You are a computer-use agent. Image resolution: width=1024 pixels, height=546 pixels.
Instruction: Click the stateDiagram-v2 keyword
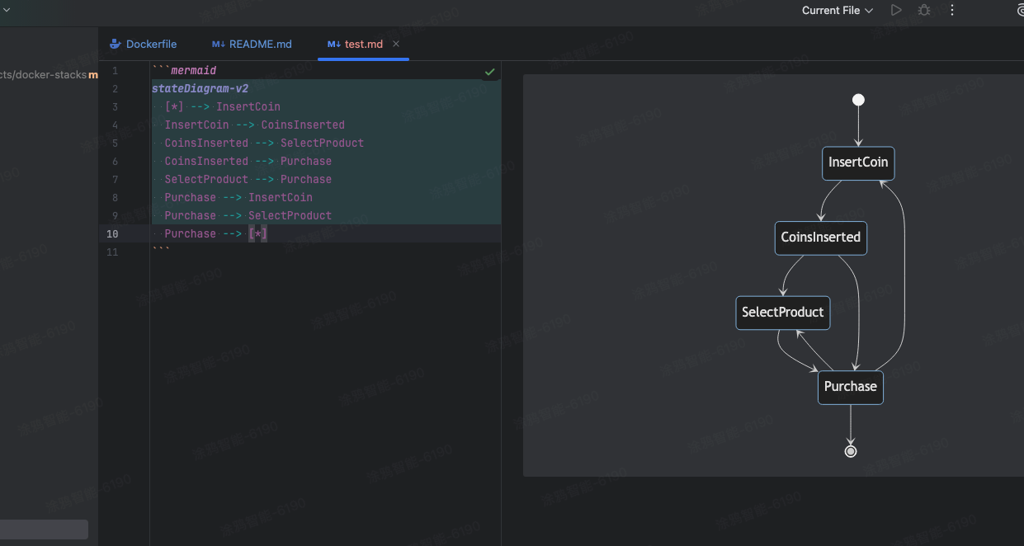pos(200,89)
